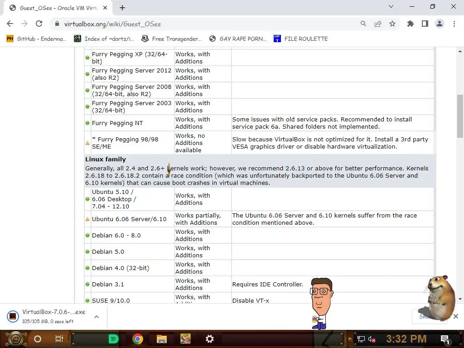Screen dimensions: 464x348
Task: View site information via lock icon
Action: [57, 24]
